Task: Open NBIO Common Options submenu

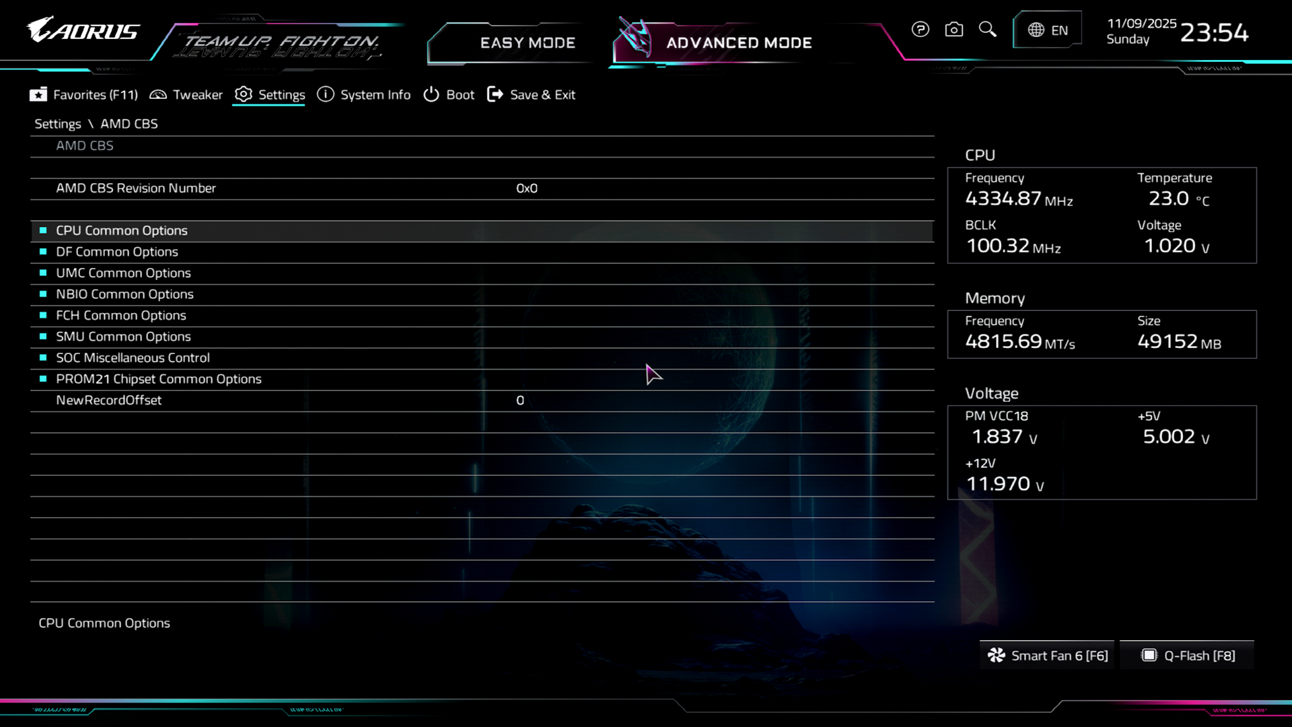Action: point(124,294)
